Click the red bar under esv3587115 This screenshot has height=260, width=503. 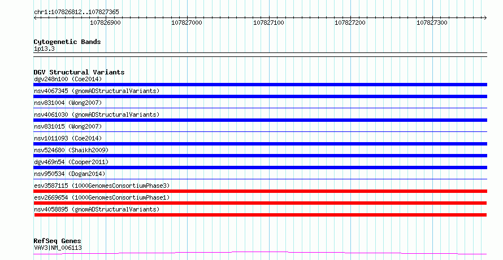click(260, 191)
